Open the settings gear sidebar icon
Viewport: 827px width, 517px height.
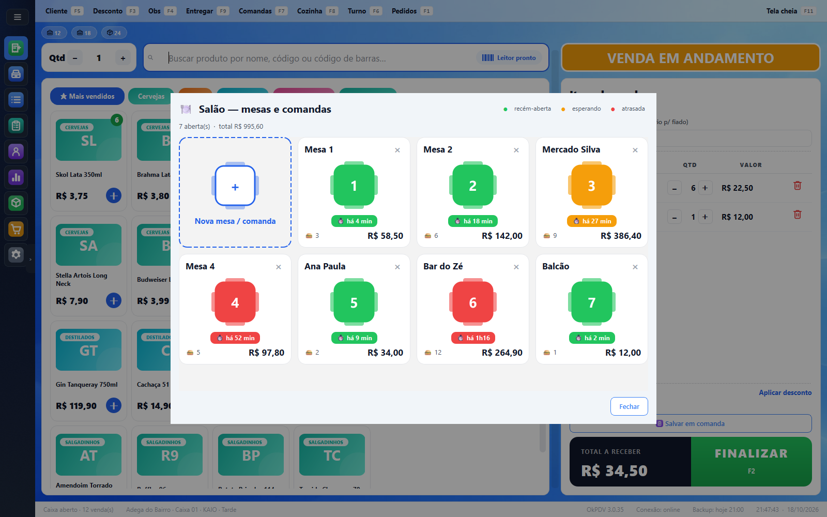click(x=16, y=255)
